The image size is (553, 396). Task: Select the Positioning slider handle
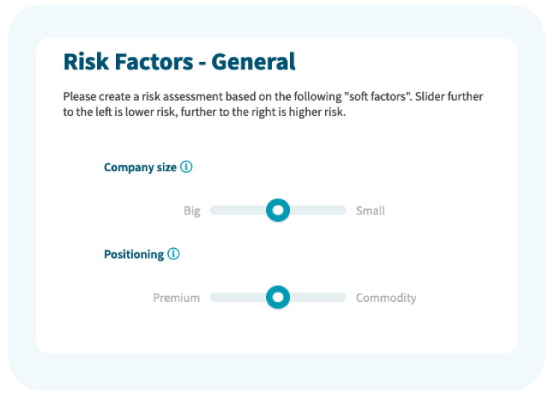click(278, 297)
